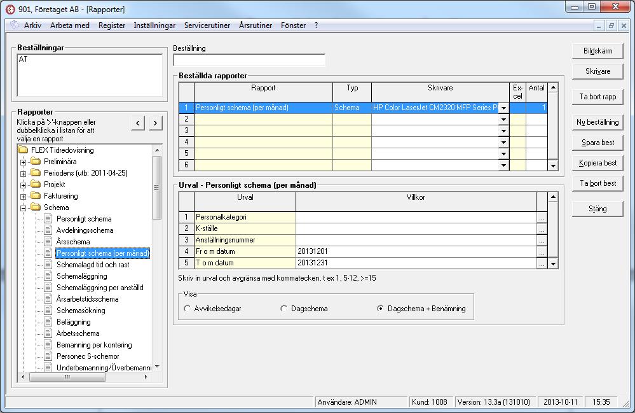Open the Skrivare dropdown in report row 4
This screenshot has height=413, width=635.
pos(504,143)
